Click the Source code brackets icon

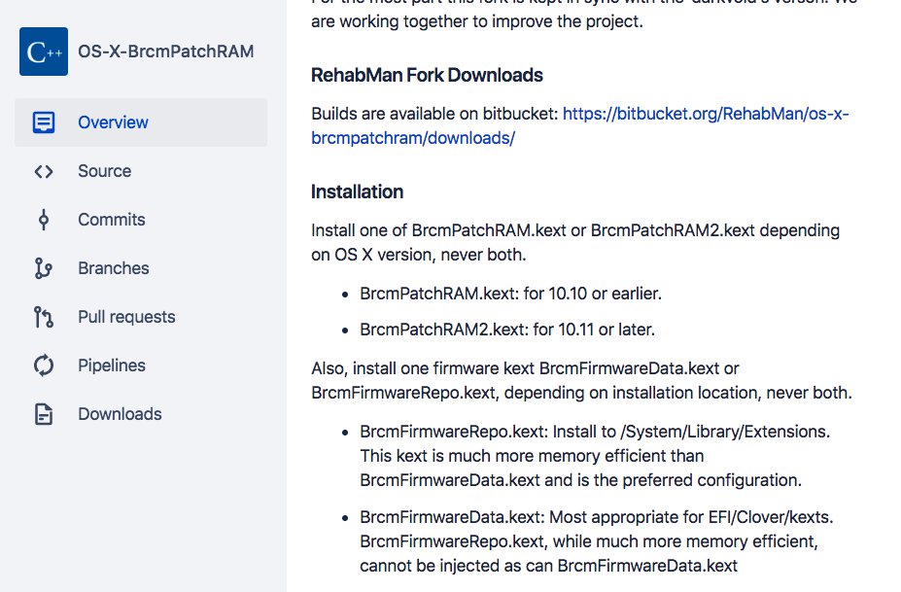[x=44, y=171]
